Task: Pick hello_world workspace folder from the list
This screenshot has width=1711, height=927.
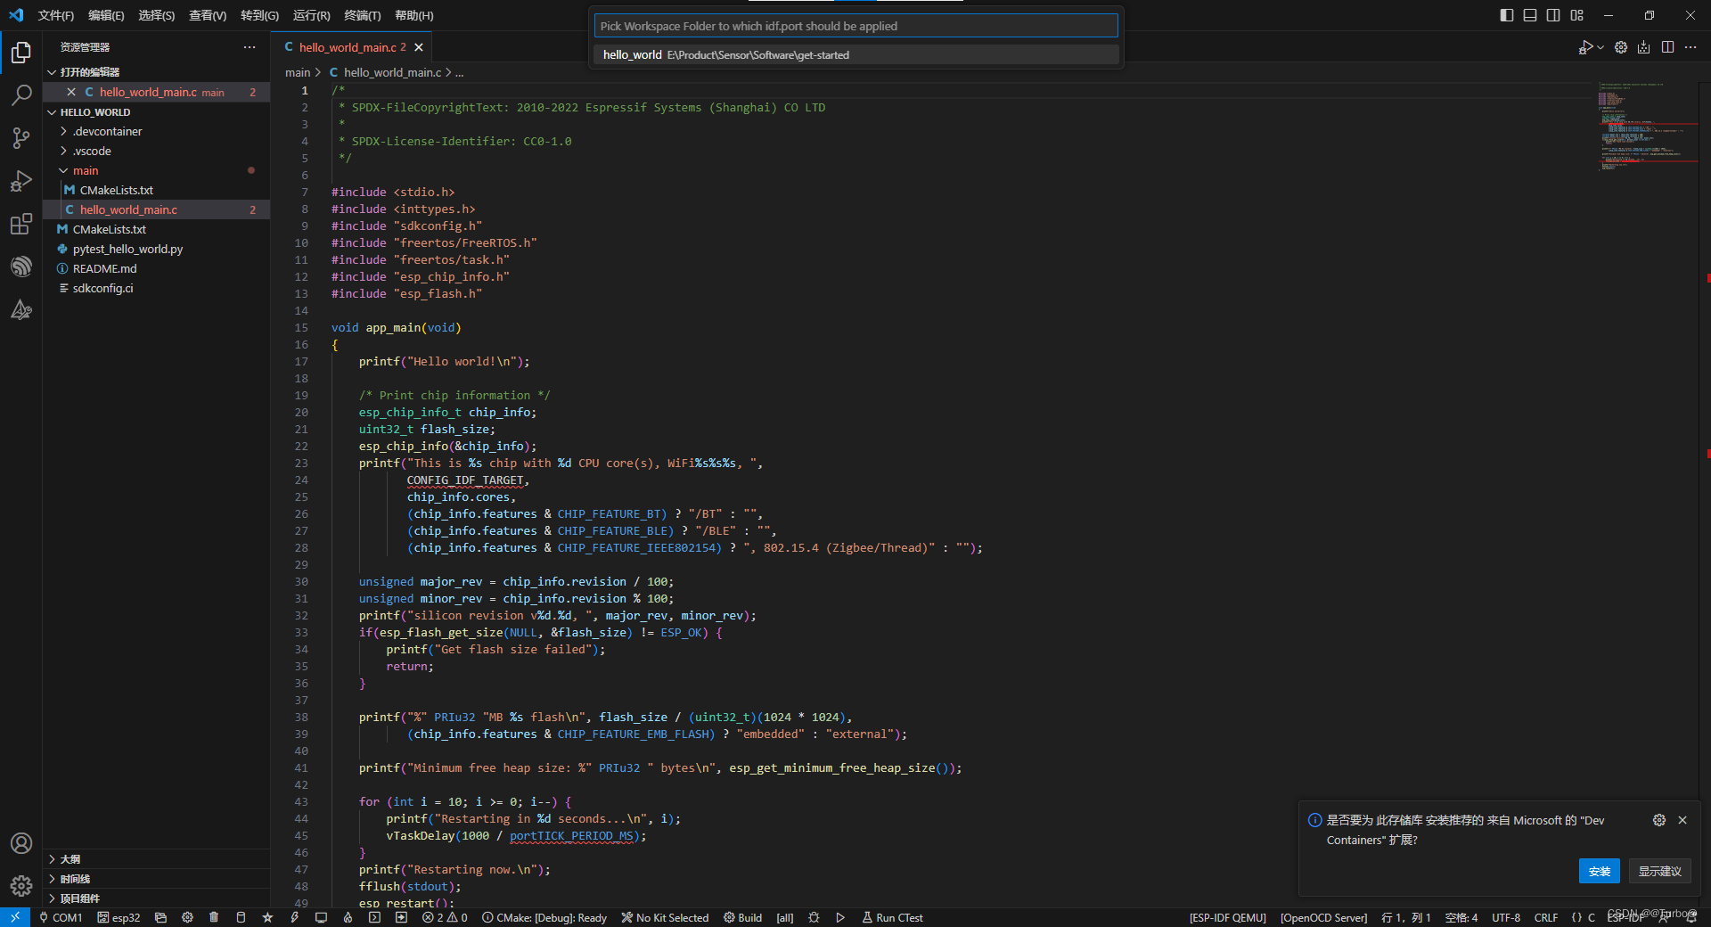Action: (x=855, y=54)
